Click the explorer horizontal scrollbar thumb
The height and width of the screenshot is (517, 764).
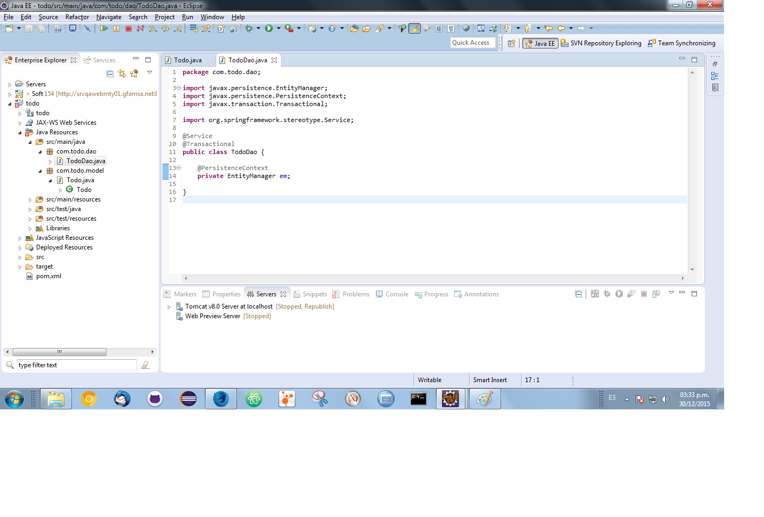pyautogui.click(x=60, y=352)
